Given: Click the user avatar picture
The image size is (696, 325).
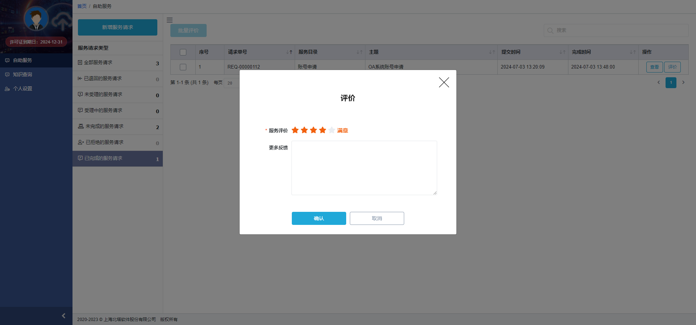Looking at the screenshot, I should (x=36, y=19).
